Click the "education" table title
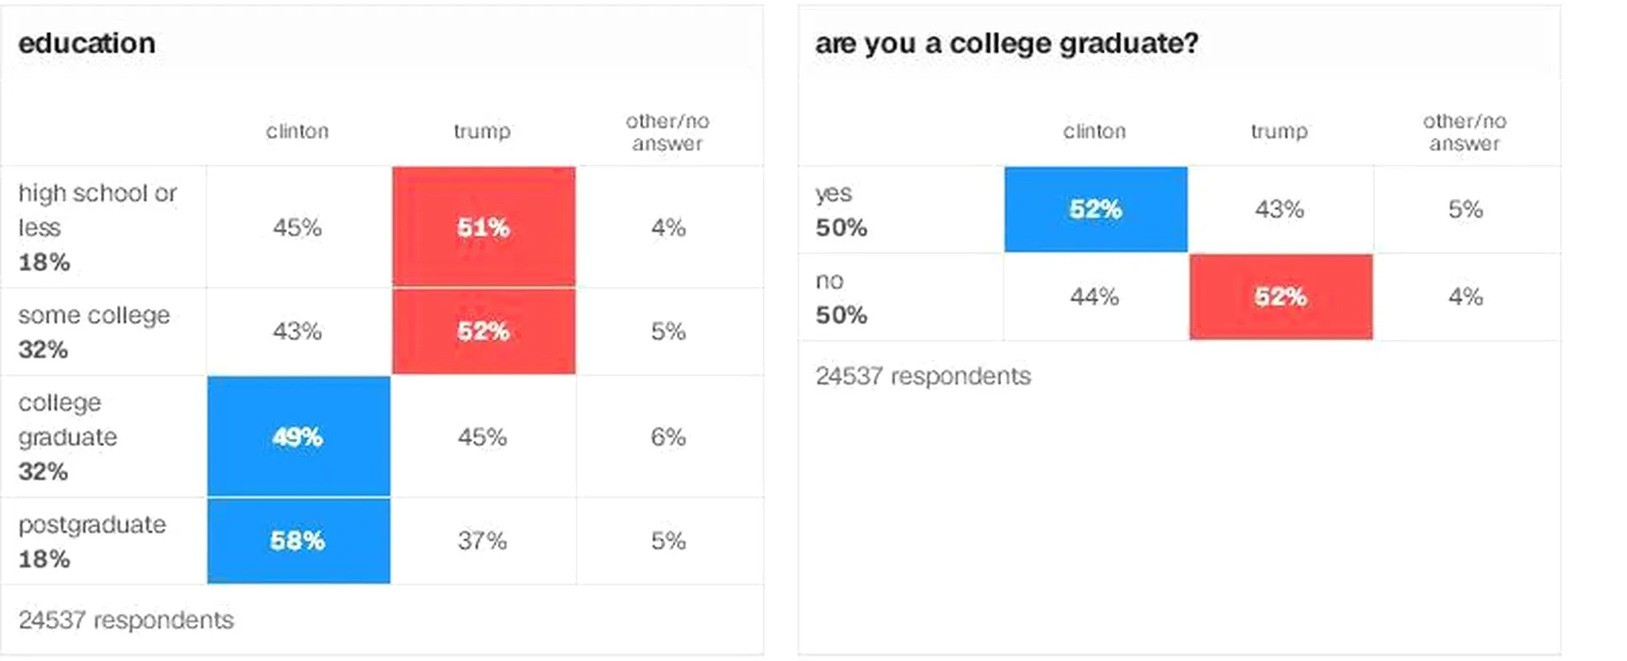 coord(87,43)
